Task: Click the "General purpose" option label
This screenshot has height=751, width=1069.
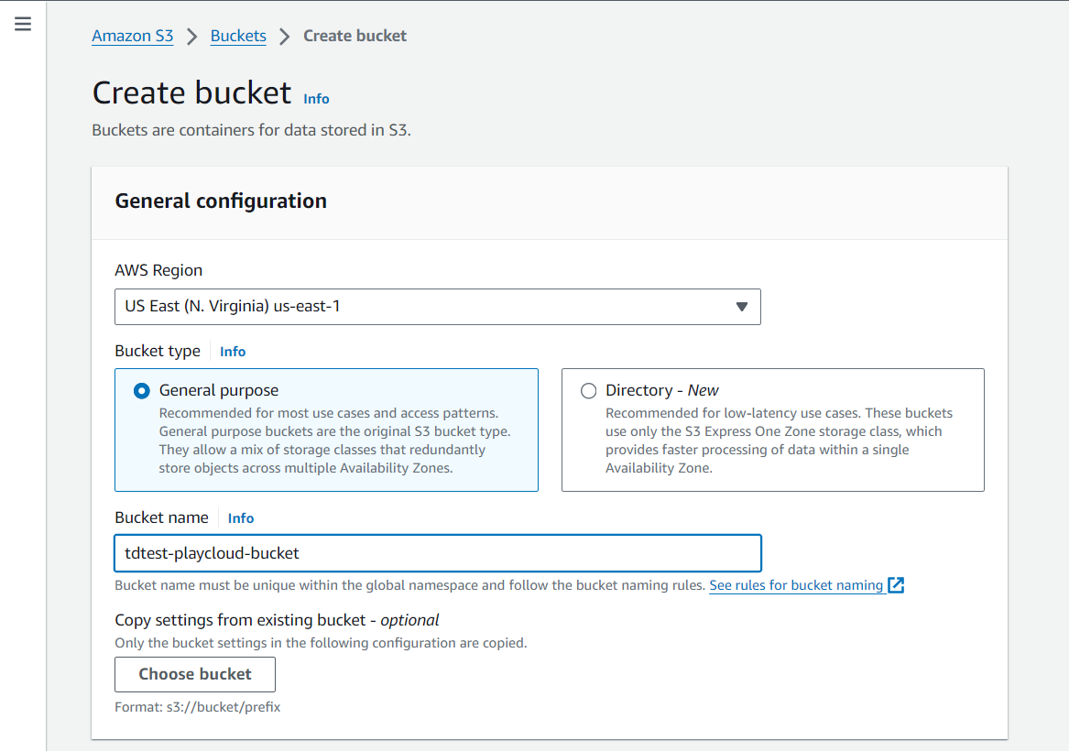Action: coord(219,390)
